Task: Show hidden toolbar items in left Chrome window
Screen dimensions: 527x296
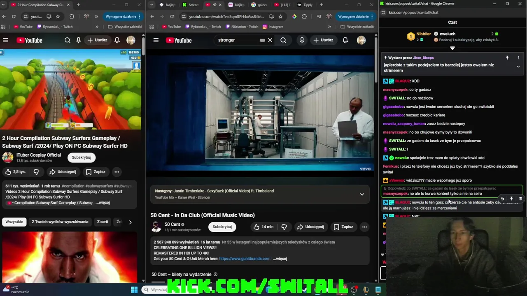Action: (x=96, y=16)
